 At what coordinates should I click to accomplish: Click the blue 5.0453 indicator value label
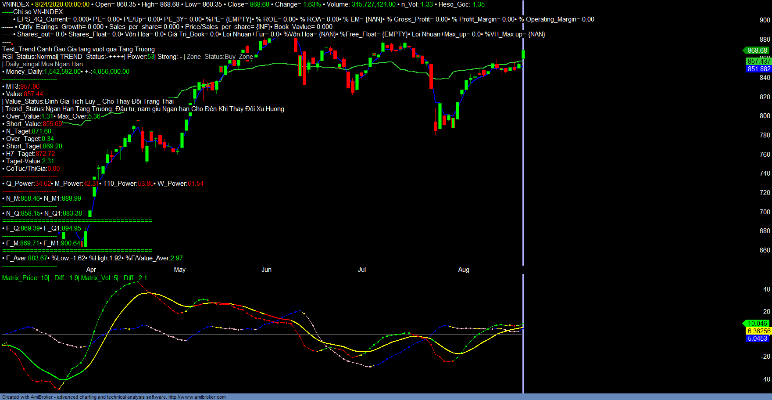coord(758,339)
